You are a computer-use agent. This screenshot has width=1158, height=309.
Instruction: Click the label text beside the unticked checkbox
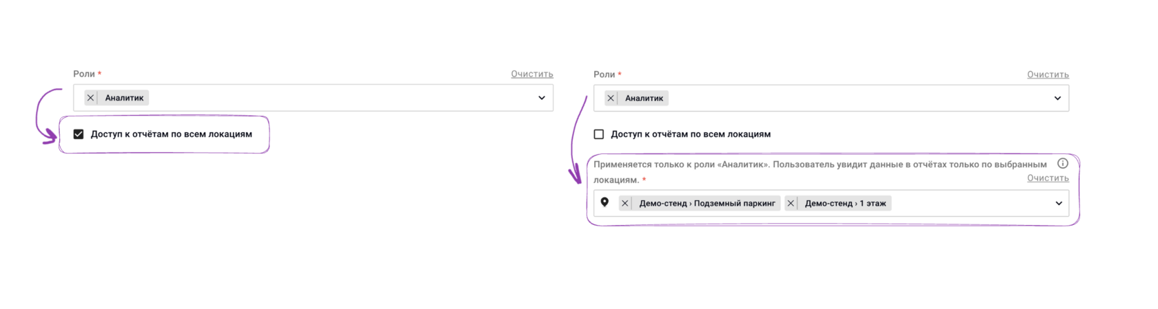[691, 134]
